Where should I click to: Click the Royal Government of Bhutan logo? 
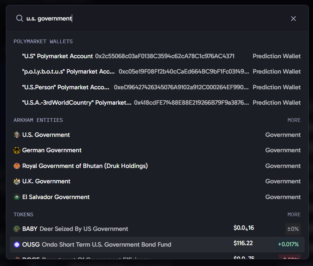(x=17, y=166)
